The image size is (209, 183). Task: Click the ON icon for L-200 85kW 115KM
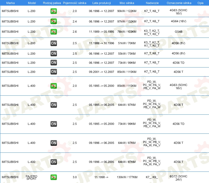click(54, 72)
